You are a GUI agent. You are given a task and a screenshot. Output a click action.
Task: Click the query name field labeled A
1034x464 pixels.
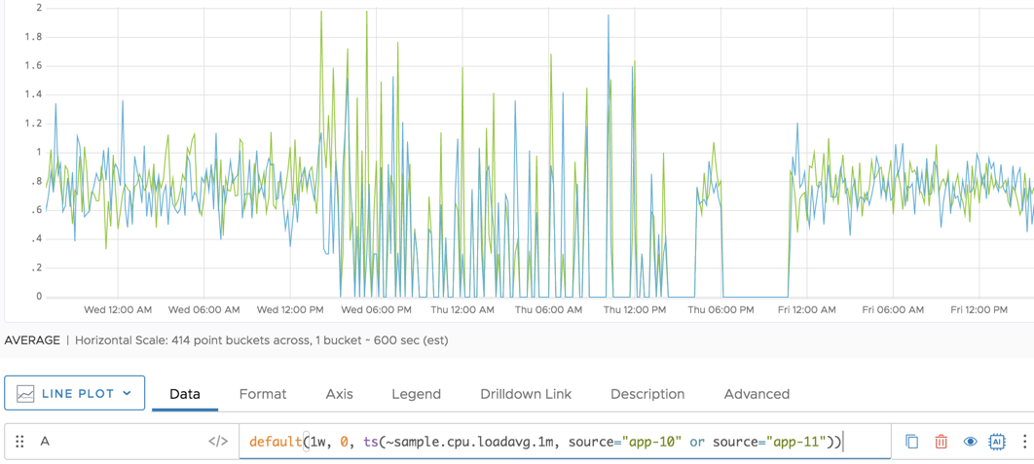click(x=117, y=442)
